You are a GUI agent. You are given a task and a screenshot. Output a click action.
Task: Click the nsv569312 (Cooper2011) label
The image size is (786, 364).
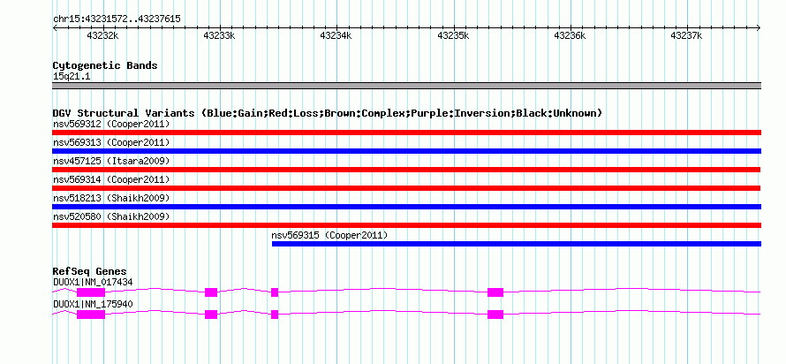[x=111, y=124]
